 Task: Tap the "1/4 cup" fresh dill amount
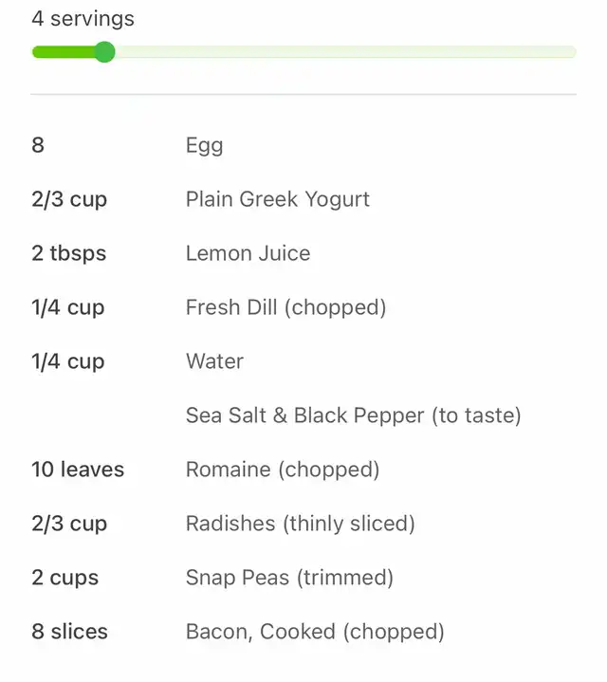(67, 307)
